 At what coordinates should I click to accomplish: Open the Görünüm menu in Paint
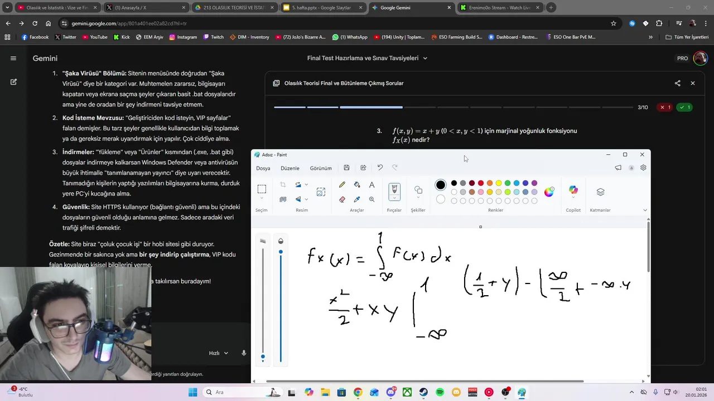(x=321, y=168)
